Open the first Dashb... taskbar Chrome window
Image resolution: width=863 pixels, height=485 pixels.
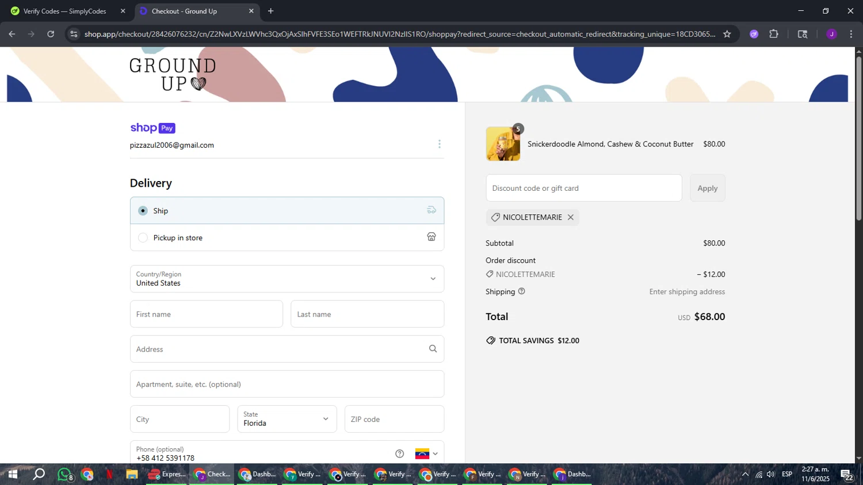point(257,474)
